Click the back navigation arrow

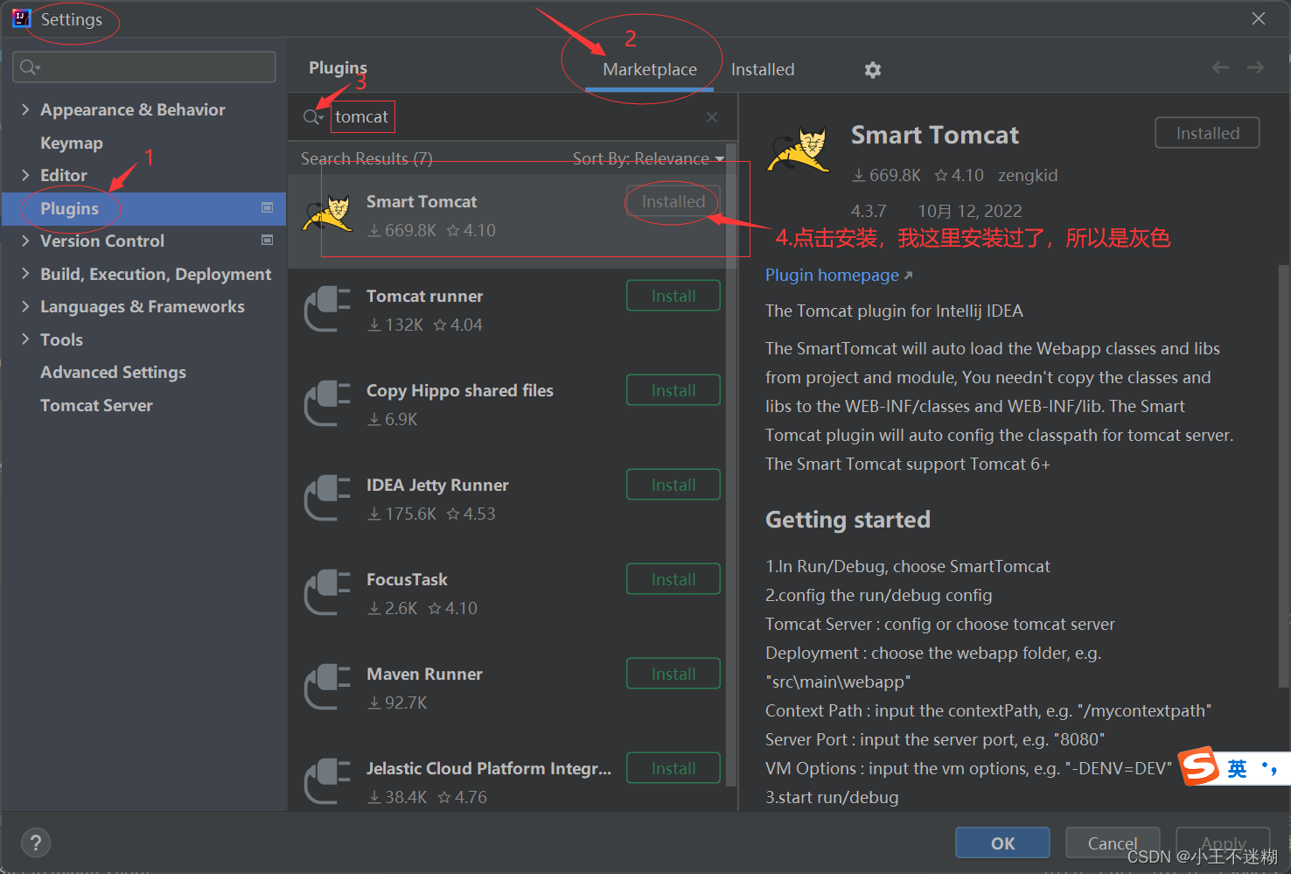tap(1220, 67)
